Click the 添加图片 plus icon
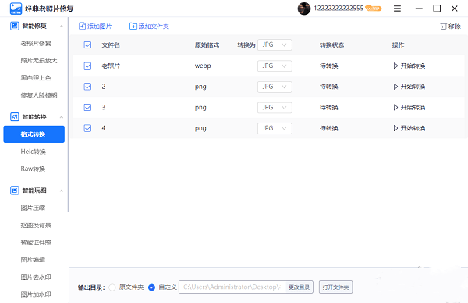Image resolution: width=468 pixels, height=303 pixels. pyautogui.click(x=82, y=27)
